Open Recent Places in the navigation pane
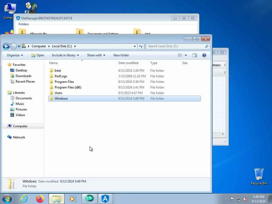Screen dimensions: 272x204 click(x=25, y=81)
